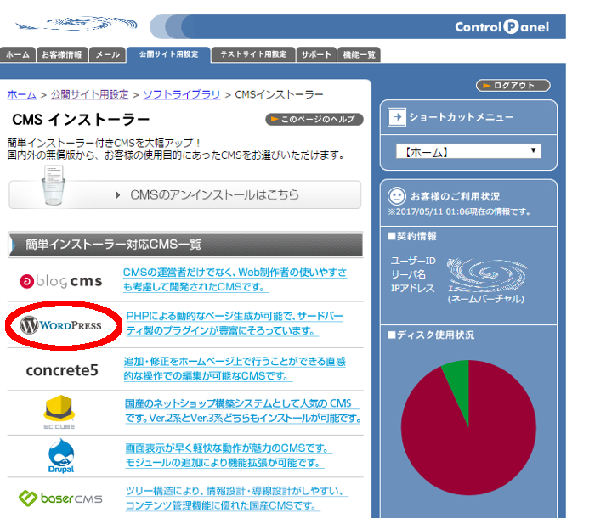Open the ホーム tab
The image size is (595, 518).
(18, 54)
